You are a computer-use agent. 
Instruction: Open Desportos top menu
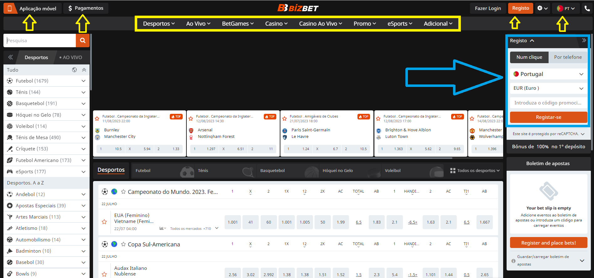[159, 24]
